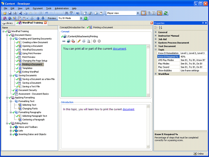Open the Player view dropdown
209x157 pixels.
tap(138, 13)
